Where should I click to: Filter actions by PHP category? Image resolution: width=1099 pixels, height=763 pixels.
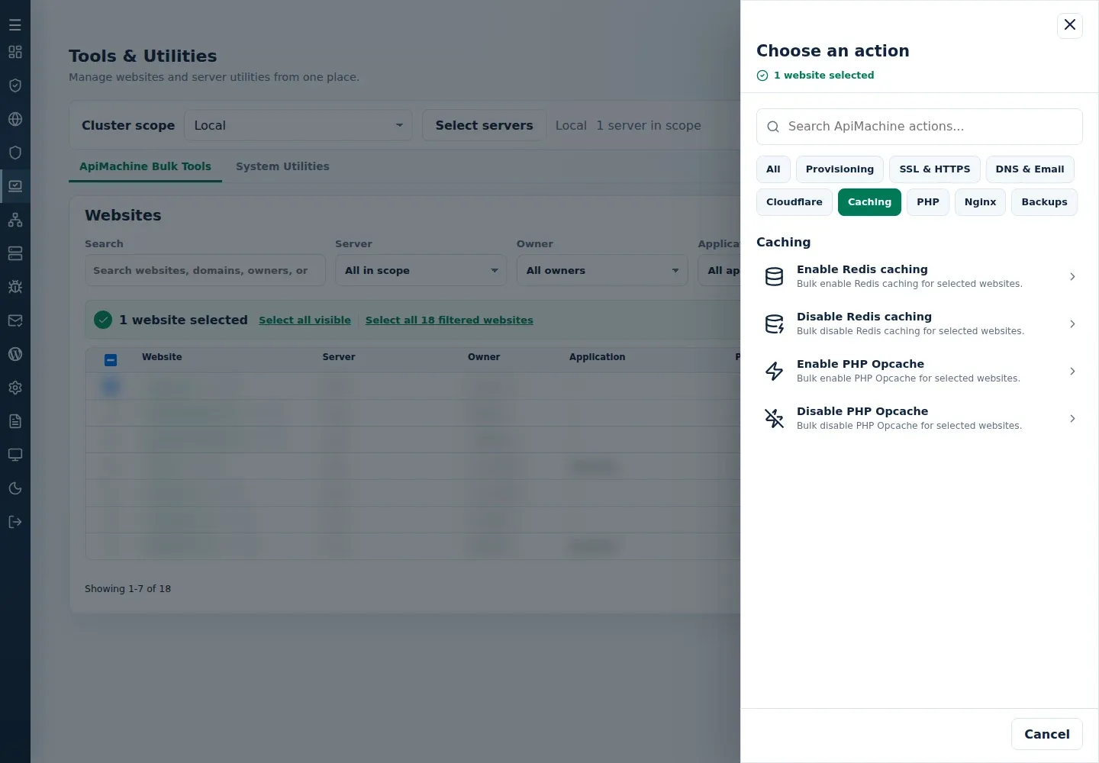click(928, 202)
